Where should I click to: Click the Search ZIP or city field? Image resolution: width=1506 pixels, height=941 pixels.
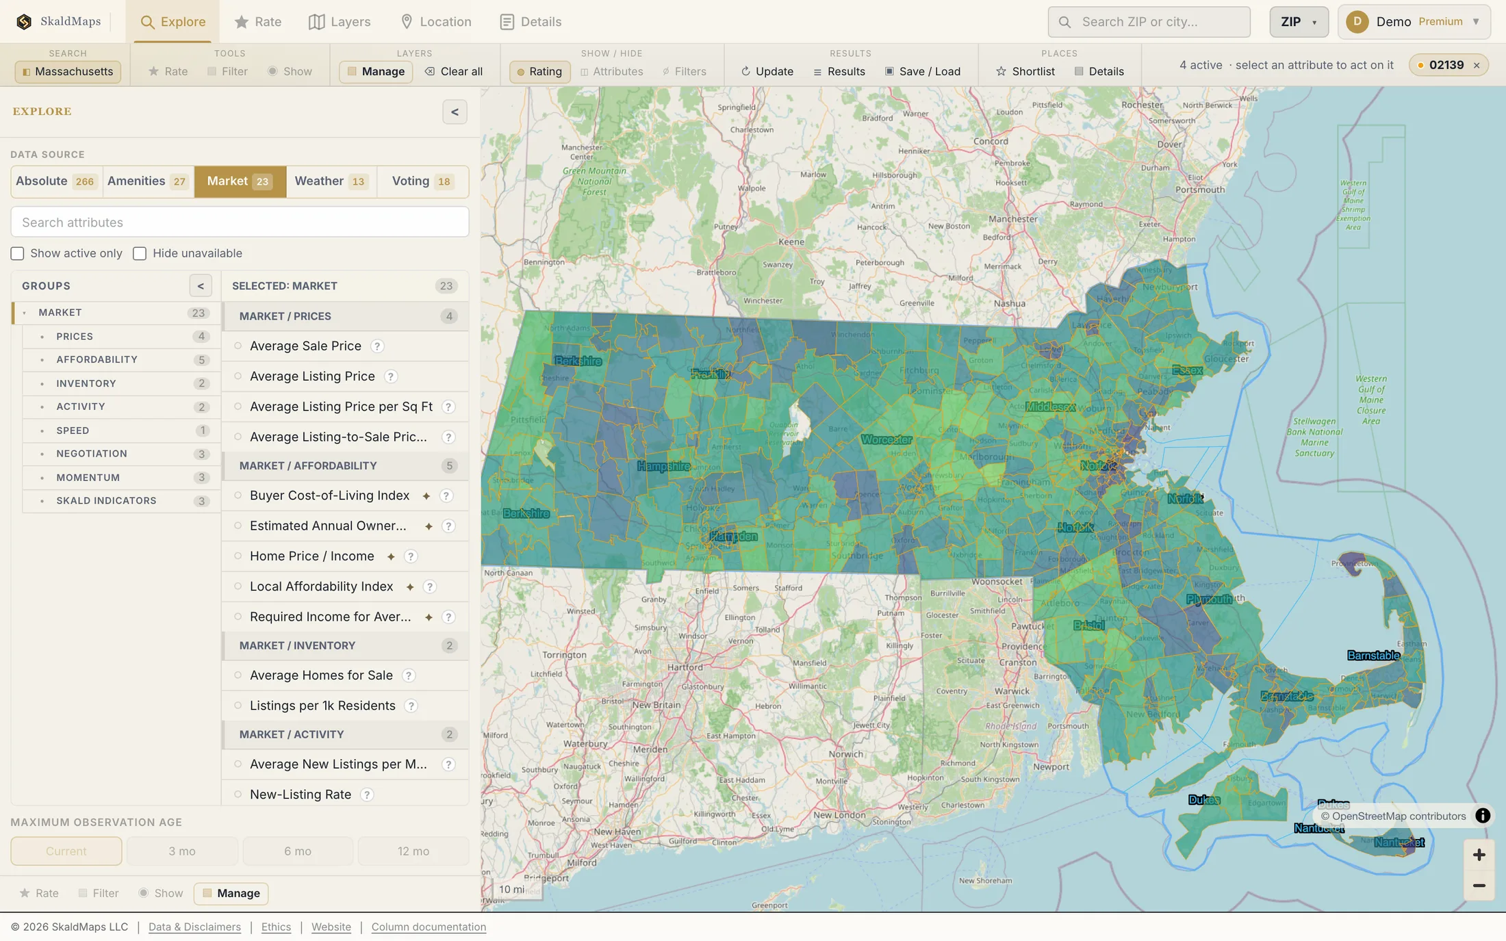(x=1149, y=22)
